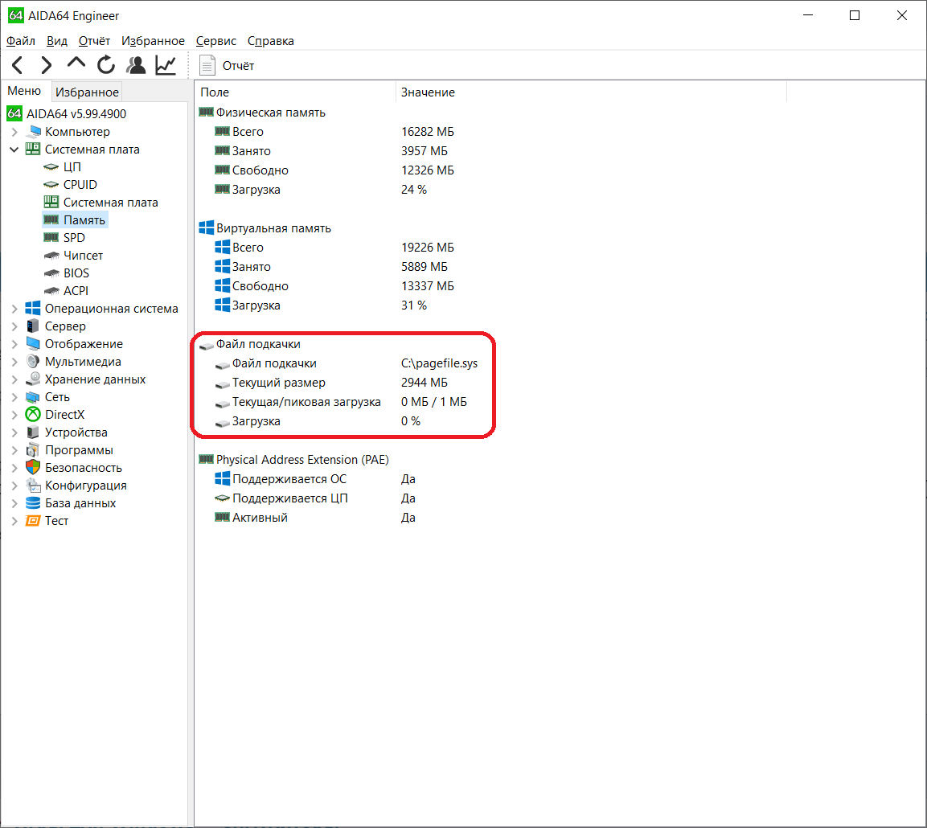Expand the Операционная система node

14,309
